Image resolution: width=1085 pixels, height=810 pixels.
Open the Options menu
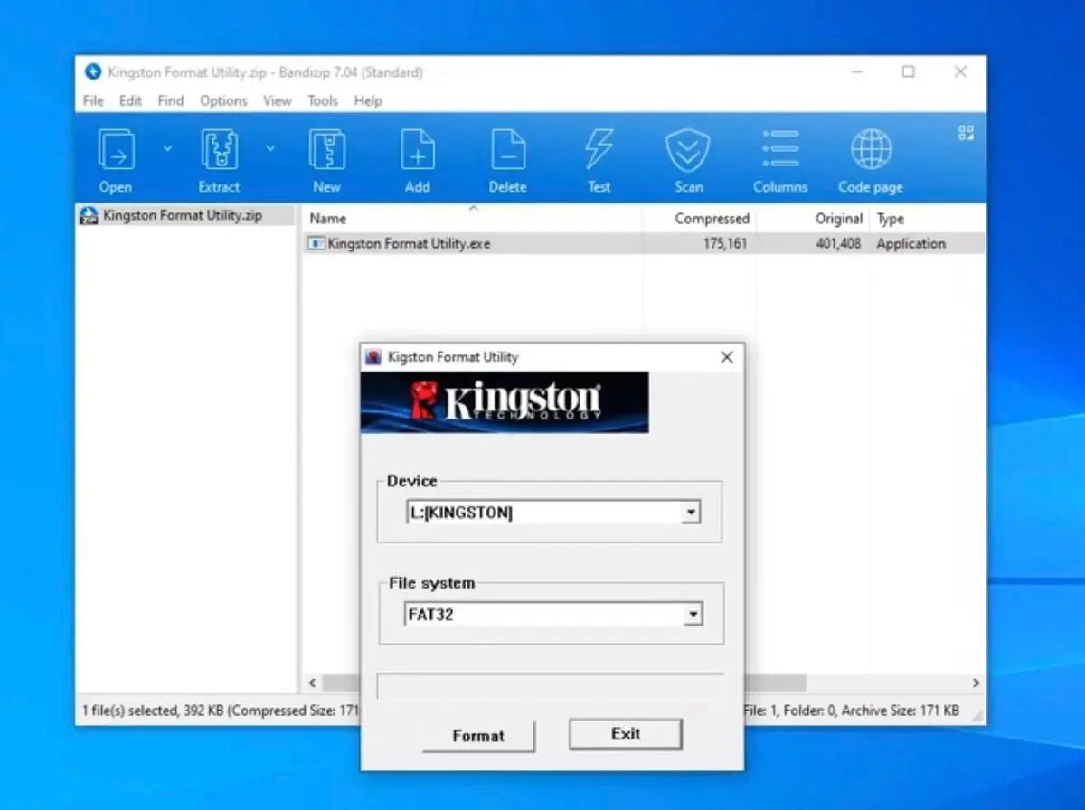coord(222,100)
